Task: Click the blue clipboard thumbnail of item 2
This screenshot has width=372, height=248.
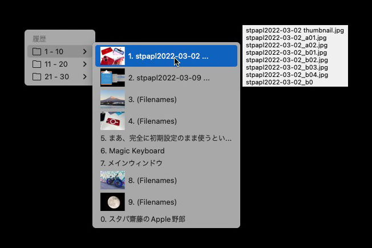Action: [112, 78]
